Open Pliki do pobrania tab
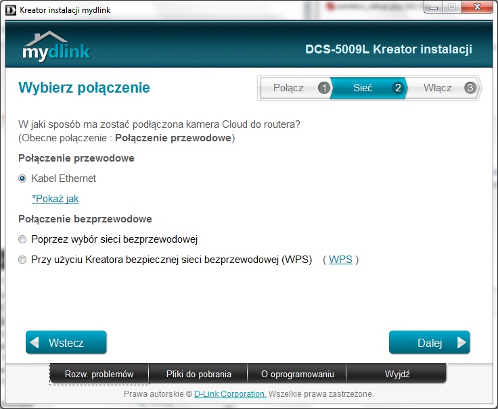The height and width of the screenshot is (409, 498). click(x=198, y=374)
